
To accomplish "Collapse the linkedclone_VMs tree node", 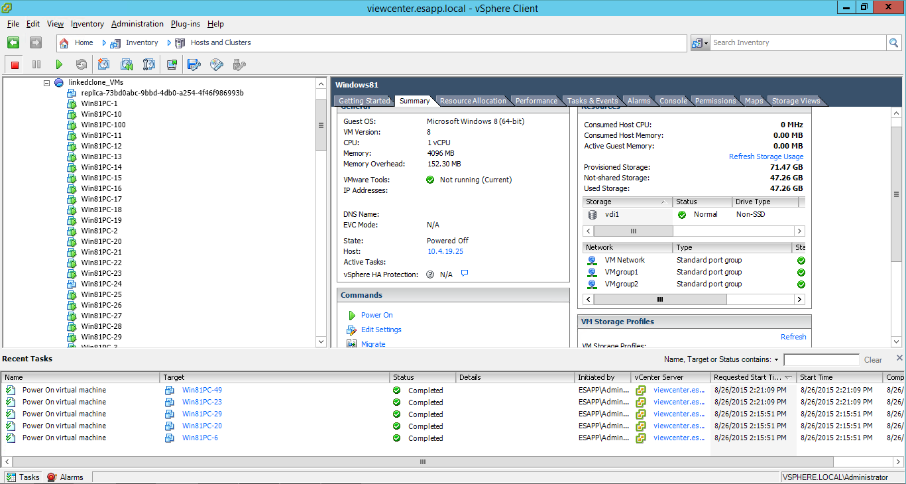I will point(46,83).
